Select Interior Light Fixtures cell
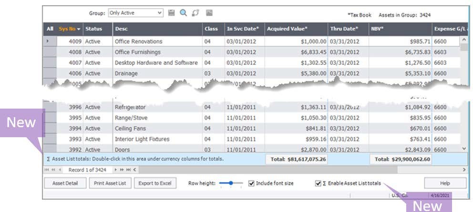473x212 pixels. [x=157, y=139]
